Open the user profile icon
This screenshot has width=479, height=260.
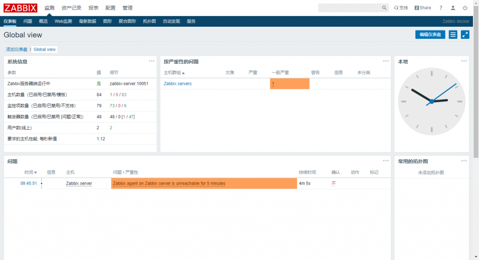point(453,7)
